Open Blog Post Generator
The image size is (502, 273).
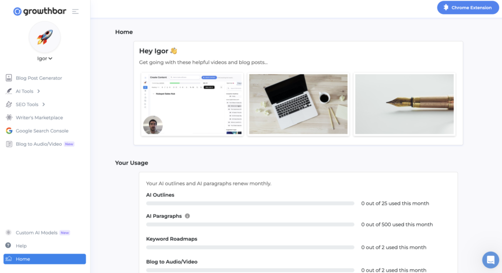tap(39, 78)
